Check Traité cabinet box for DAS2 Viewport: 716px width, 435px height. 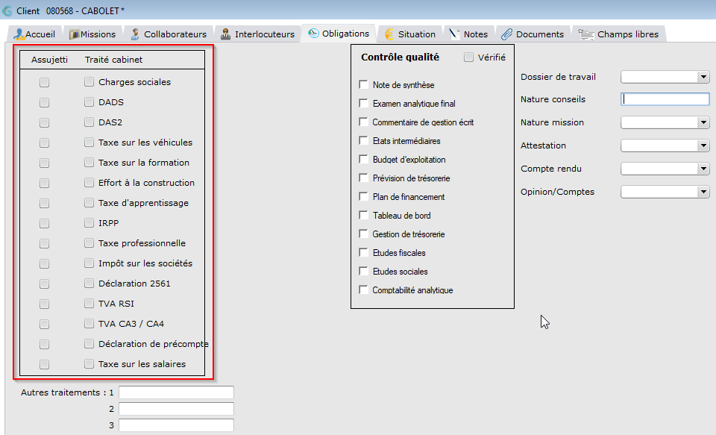coord(89,122)
